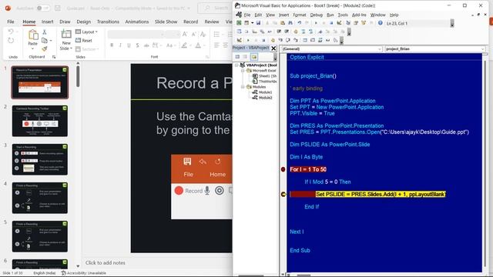Toggle Italic in PowerPoint Font group
Viewport: 493px width, 277px height.
pos(120,45)
